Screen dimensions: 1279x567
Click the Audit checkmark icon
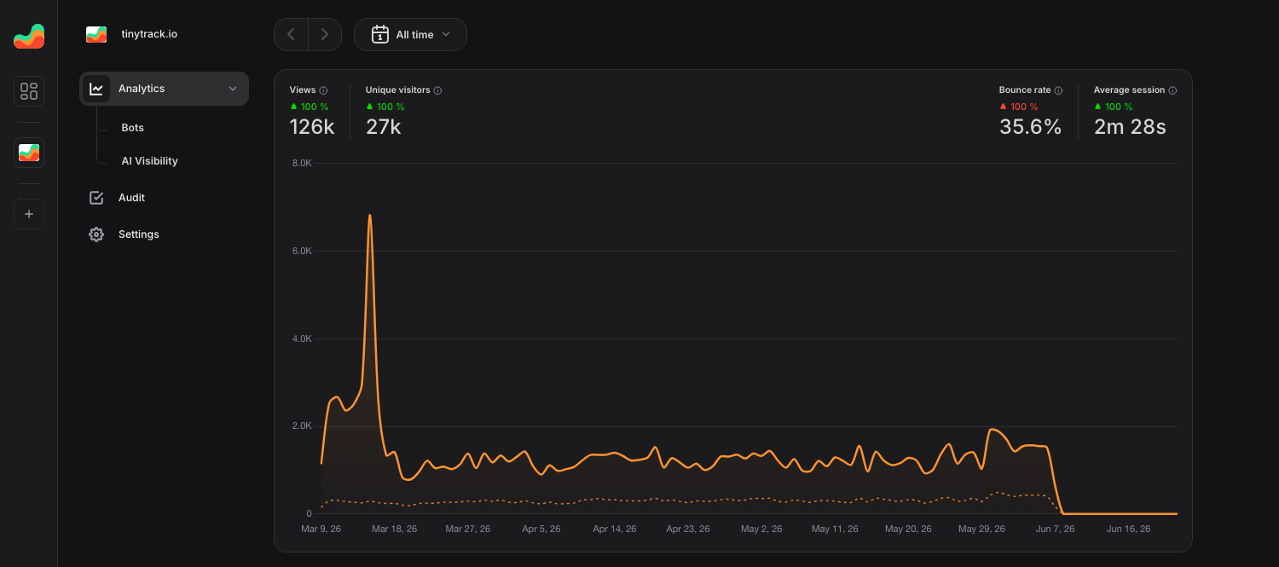96,198
